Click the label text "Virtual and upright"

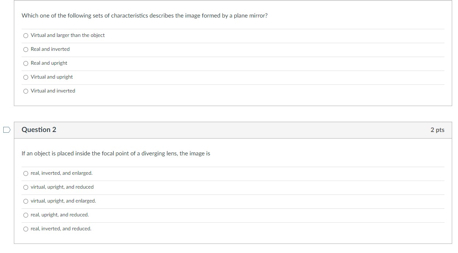[x=52, y=77]
